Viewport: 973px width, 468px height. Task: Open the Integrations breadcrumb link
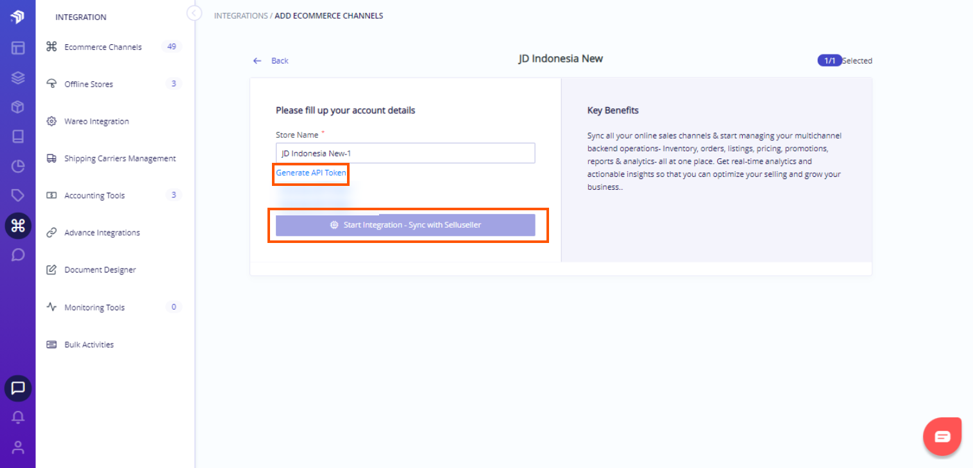[241, 15]
